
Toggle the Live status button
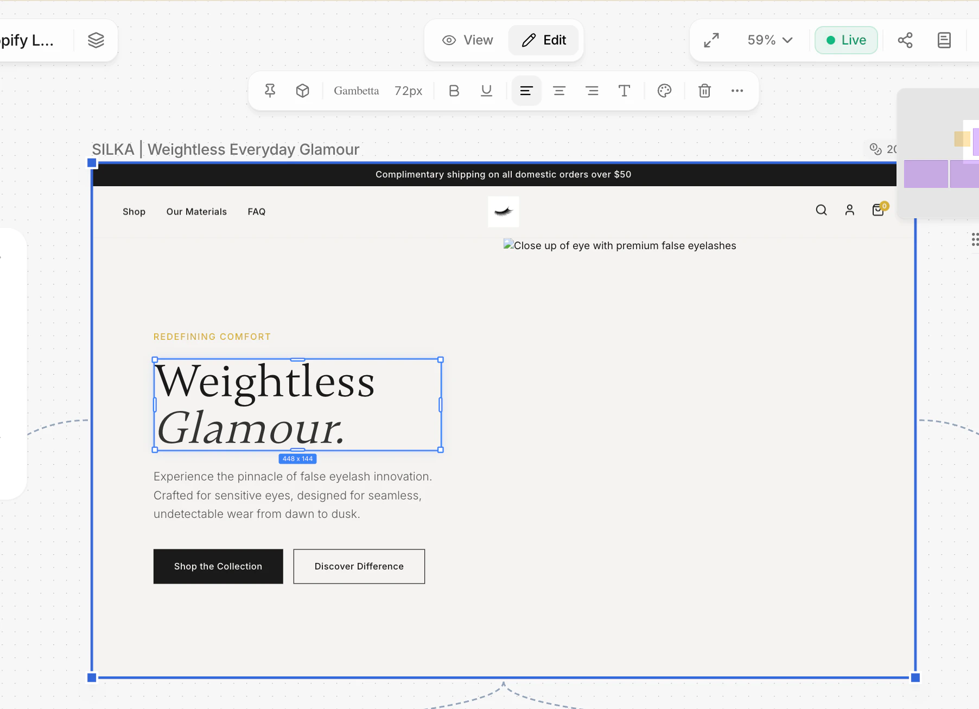point(846,40)
